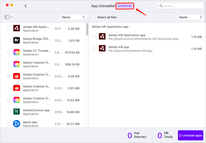This screenshot has width=206, height=143.
Task: Click the file:///Applications/Adobe AIR.app/ path
Action: coord(131,51)
